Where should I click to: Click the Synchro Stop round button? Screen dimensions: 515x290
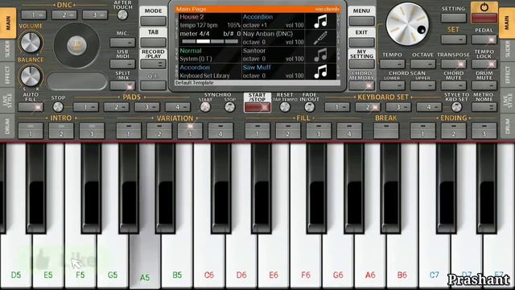coord(229,107)
